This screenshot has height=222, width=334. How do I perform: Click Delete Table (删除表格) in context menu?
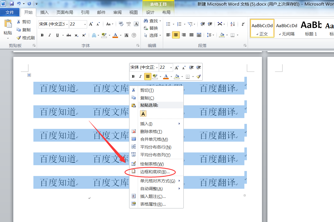pos(156,132)
